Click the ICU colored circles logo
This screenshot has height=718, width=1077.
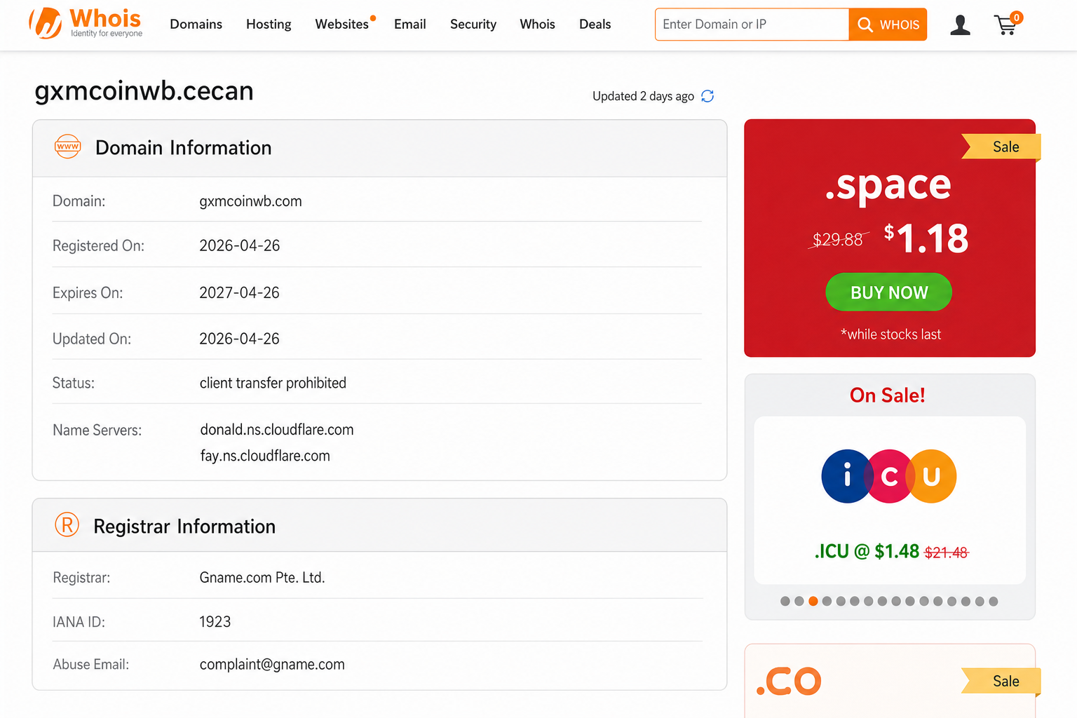click(889, 476)
